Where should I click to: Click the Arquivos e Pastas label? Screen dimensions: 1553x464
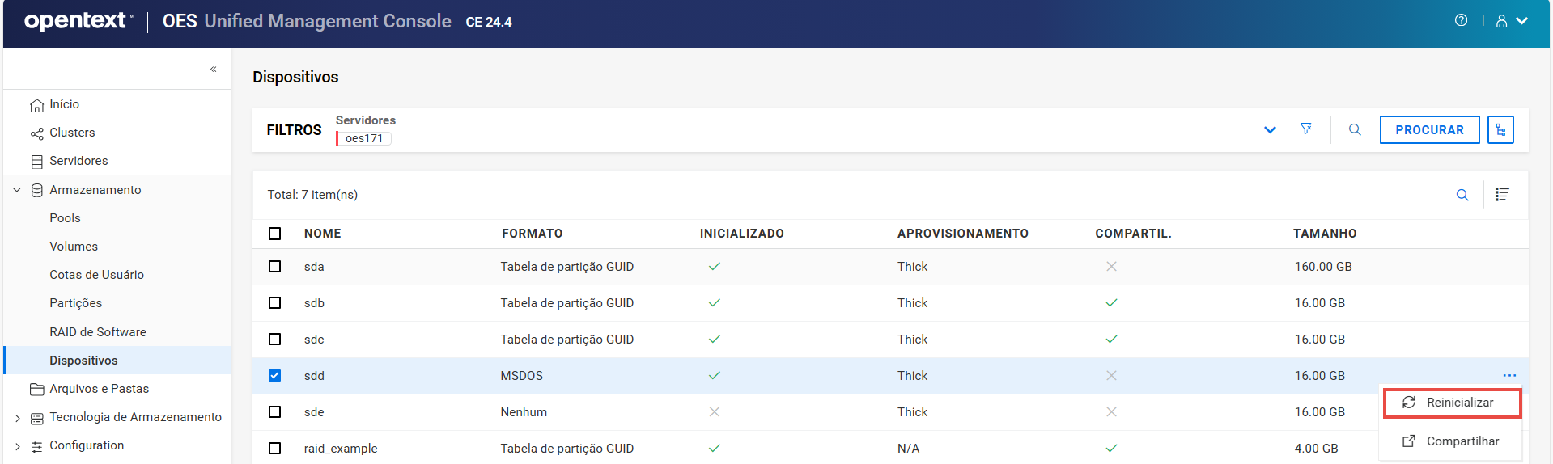click(99, 389)
